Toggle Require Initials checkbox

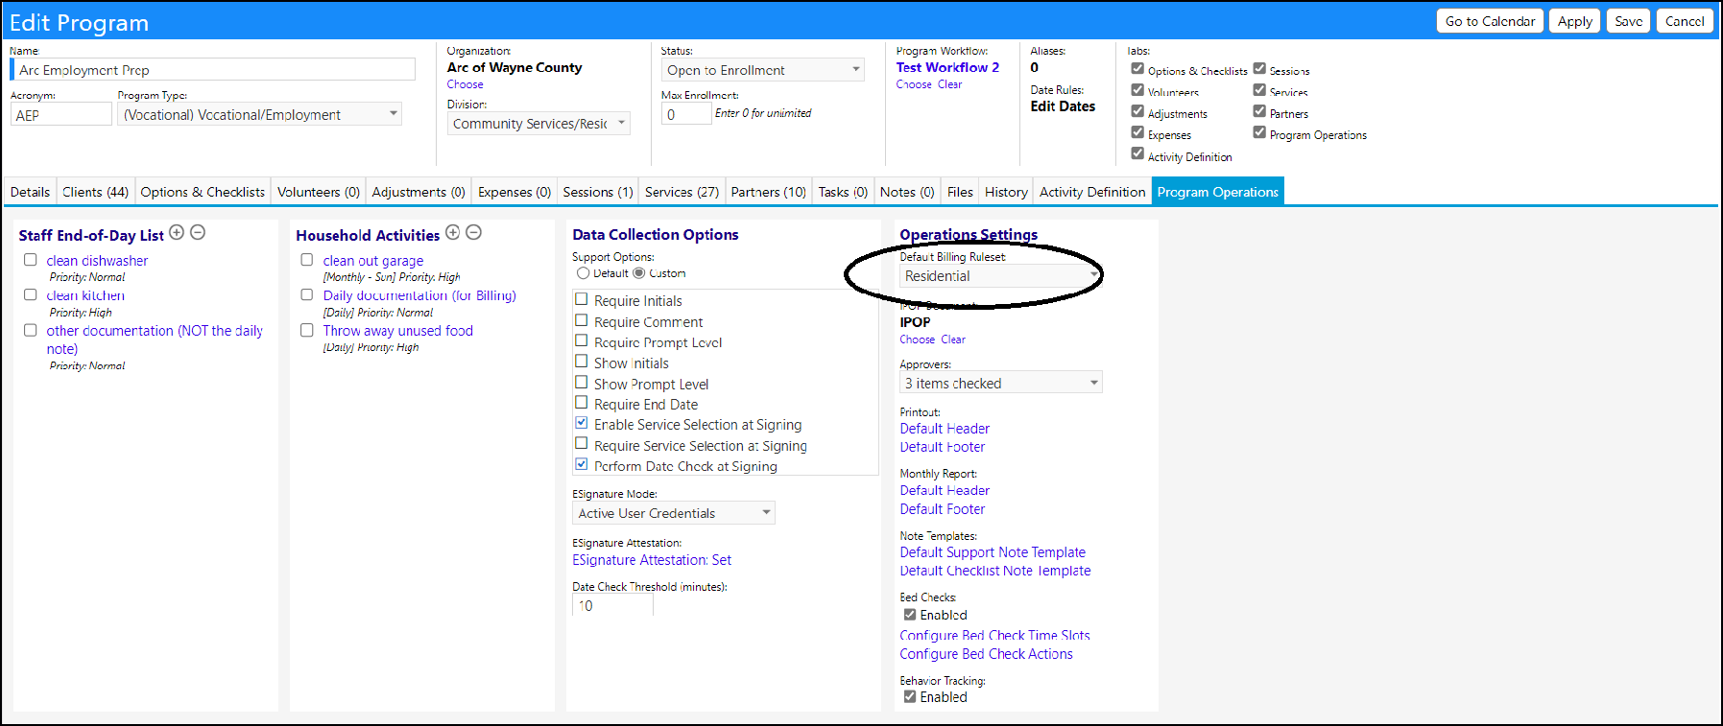coord(582,299)
